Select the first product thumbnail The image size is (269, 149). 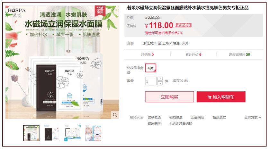click(x=31, y=133)
